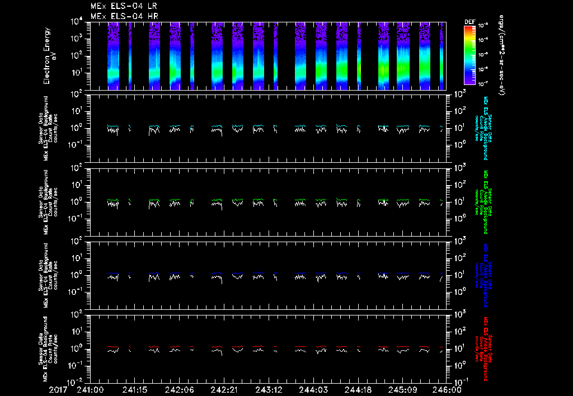This screenshot has height=396, width=573.
Task: Click the blue count rate trace panel
Action: pos(268,275)
